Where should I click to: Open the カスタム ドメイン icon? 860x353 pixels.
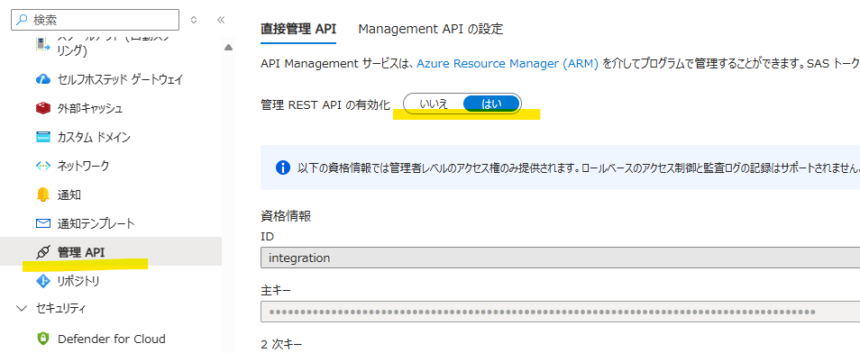point(42,137)
